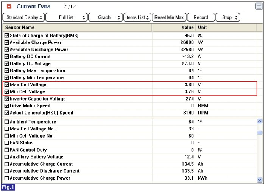Select the -13.2 current value
The image size is (265, 192).
[188, 57]
